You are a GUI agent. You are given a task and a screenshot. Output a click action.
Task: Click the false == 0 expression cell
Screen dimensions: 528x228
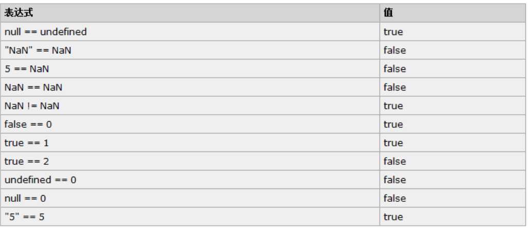[x=190, y=124]
